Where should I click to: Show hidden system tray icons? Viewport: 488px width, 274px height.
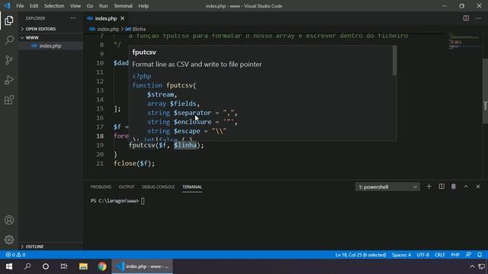click(472, 266)
